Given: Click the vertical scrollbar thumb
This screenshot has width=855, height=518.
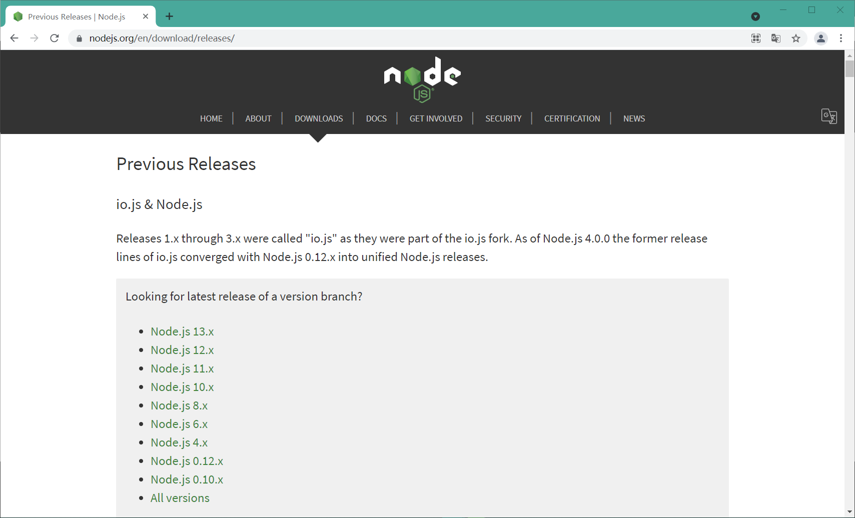Looking at the screenshot, I should click(849, 68).
